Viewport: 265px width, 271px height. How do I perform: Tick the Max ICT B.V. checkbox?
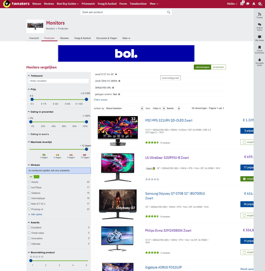pos(29,204)
